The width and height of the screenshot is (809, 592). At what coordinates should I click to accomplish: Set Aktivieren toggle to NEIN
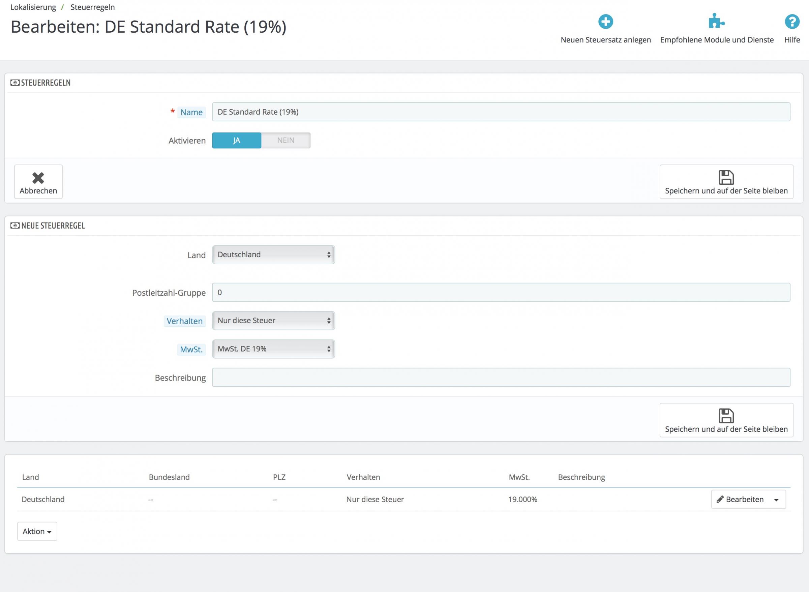point(286,141)
